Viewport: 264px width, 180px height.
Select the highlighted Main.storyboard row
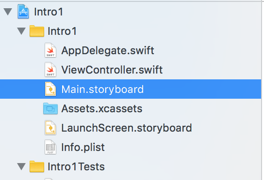131,89
